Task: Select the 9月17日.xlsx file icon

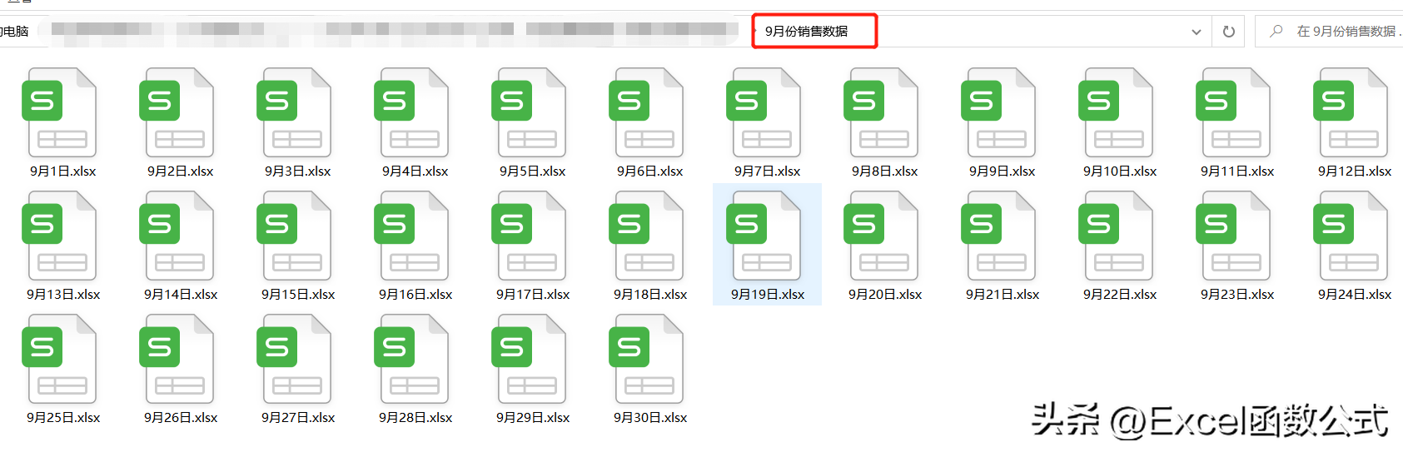Action: coord(529,236)
